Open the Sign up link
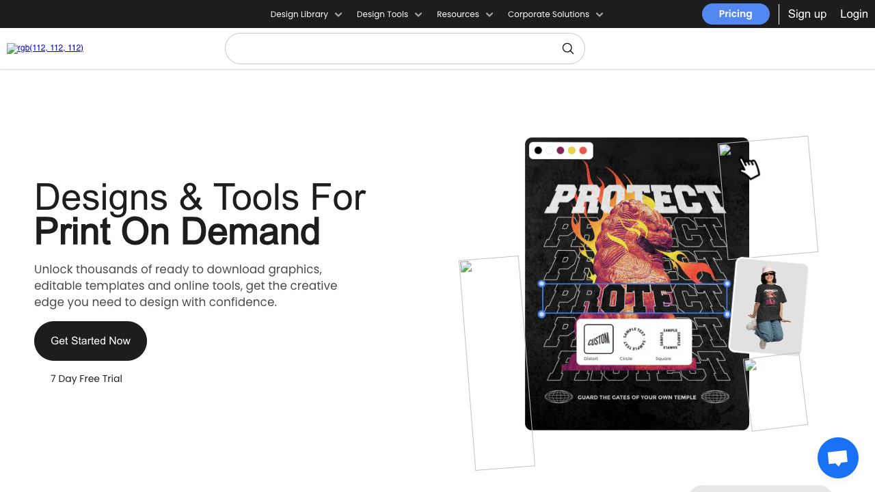The height and width of the screenshot is (492, 875). [807, 14]
